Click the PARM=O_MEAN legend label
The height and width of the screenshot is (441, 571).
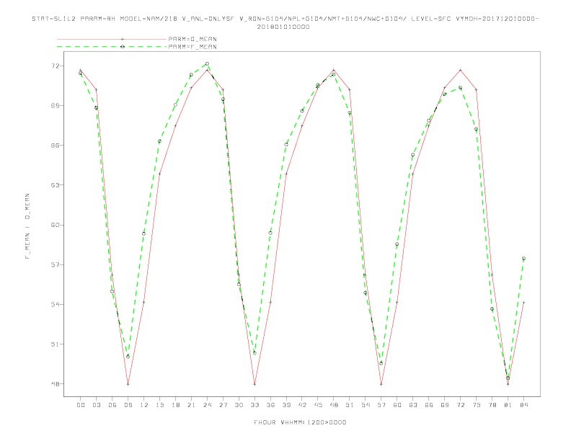pyautogui.click(x=192, y=39)
